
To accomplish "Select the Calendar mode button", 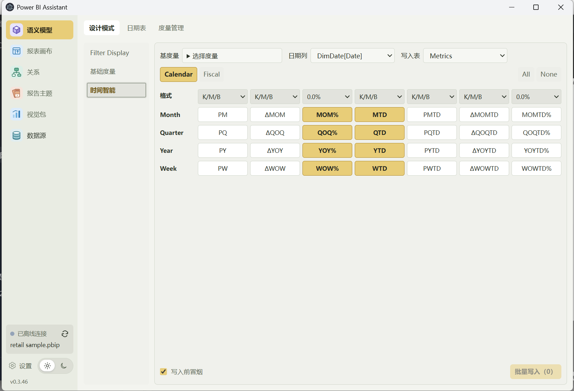I will coord(179,74).
